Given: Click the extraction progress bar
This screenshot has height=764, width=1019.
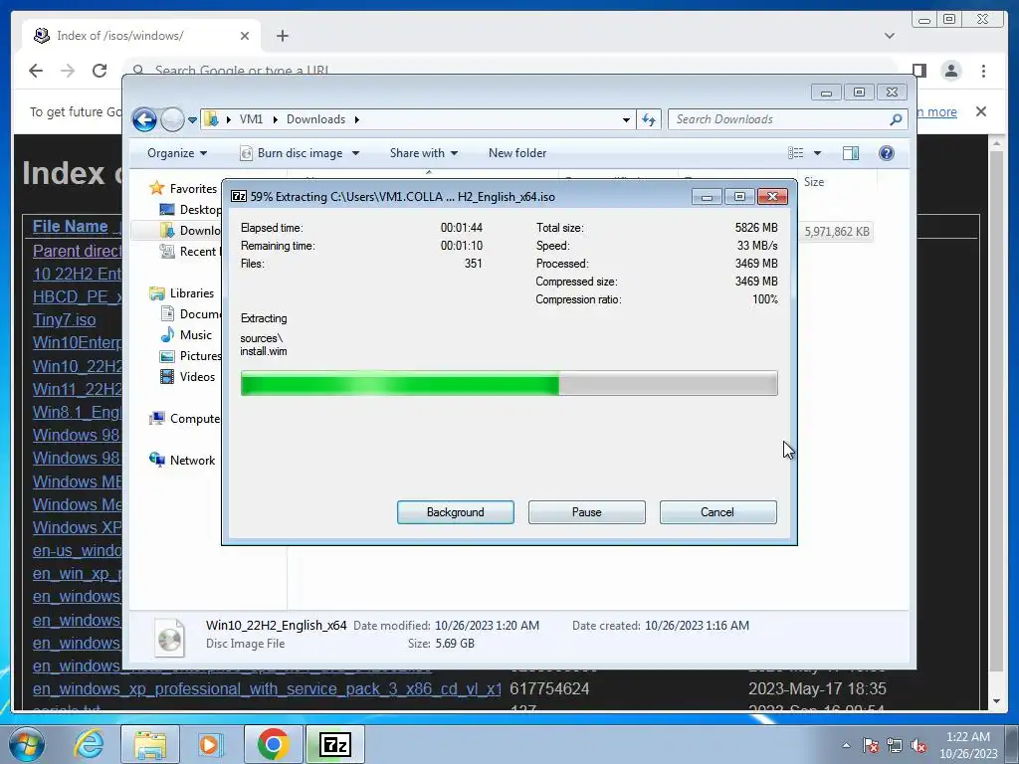Looking at the screenshot, I should point(509,383).
